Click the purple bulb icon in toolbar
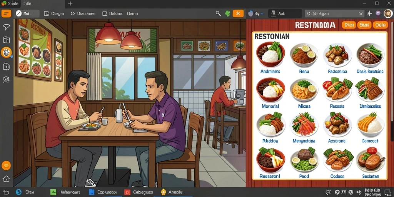This screenshot has width=394, height=197. click(378, 13)
